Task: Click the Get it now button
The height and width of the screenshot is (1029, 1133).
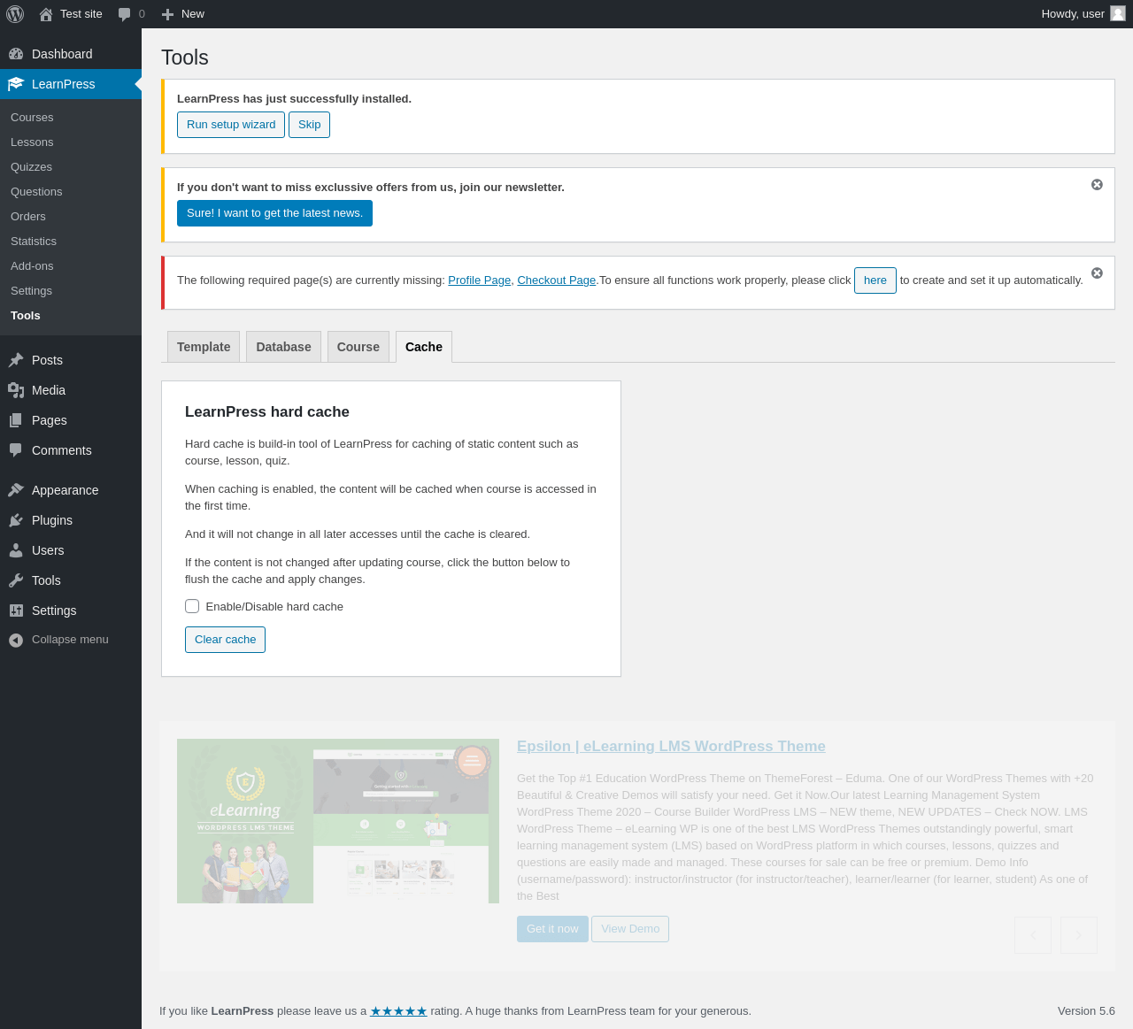Action: (552, 929)
